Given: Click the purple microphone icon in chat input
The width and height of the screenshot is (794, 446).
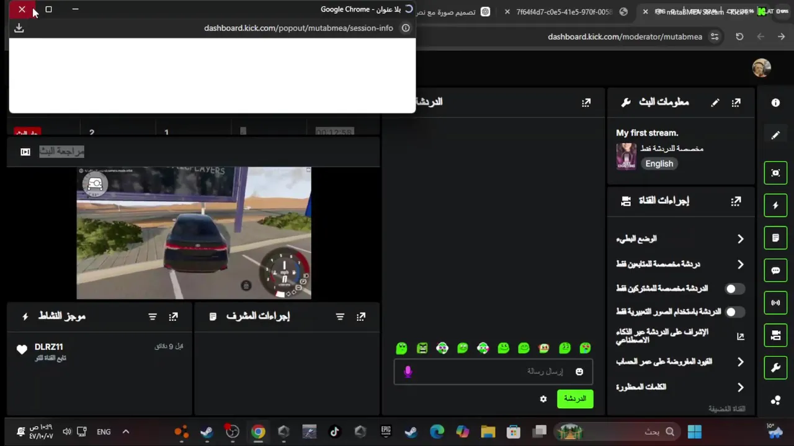Looking at the screenshot, I should click(408, 372).
